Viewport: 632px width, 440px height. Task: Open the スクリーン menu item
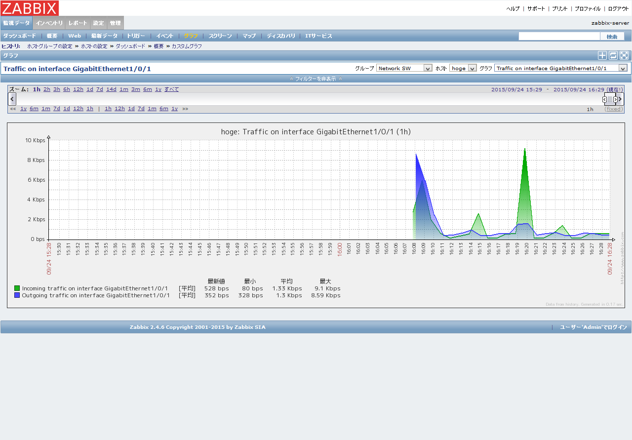[x=220, y=36]
